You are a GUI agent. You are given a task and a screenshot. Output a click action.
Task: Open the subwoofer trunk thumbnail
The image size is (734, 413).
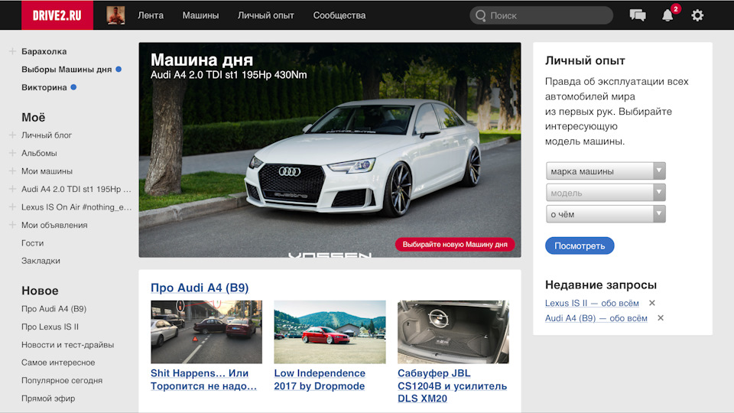pos(453,332)
